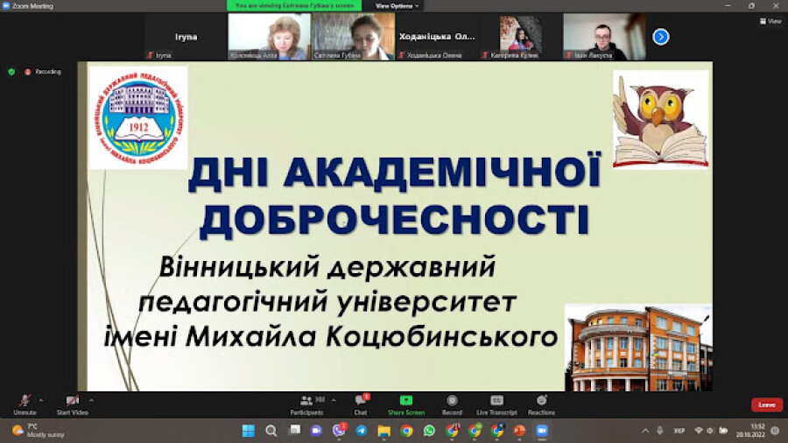Select Iryna's participant tile
This screenshot has height=443, width=788.
186,37
